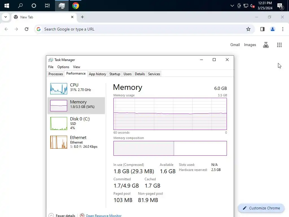
Task: Reload the page using the refresh icon
Action: click(27, 29)
